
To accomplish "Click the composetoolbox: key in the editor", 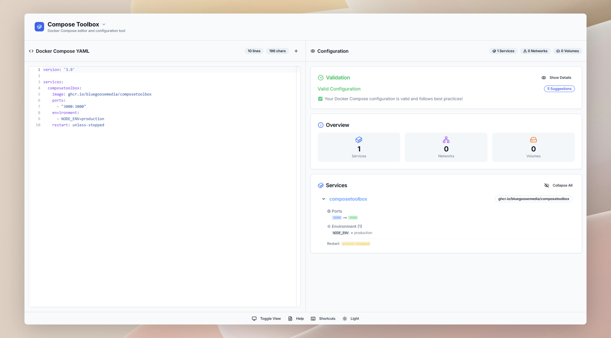I will point(65,88).
